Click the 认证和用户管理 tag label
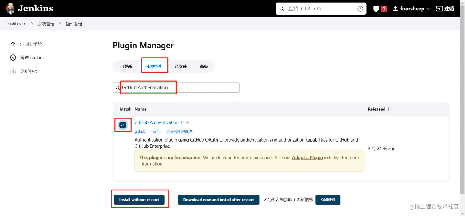Screen dimensions: 465x216 180,131
